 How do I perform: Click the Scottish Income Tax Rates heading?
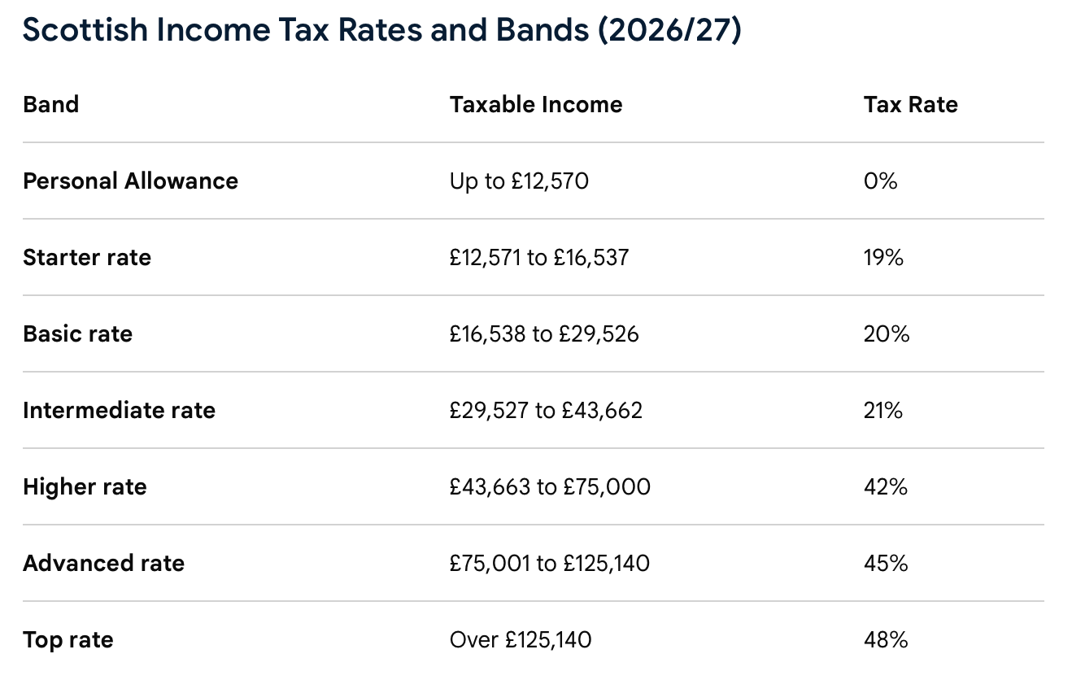coord(381,31)
